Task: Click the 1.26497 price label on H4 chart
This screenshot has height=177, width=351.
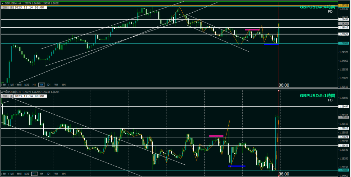Action: tap(343, 20)
